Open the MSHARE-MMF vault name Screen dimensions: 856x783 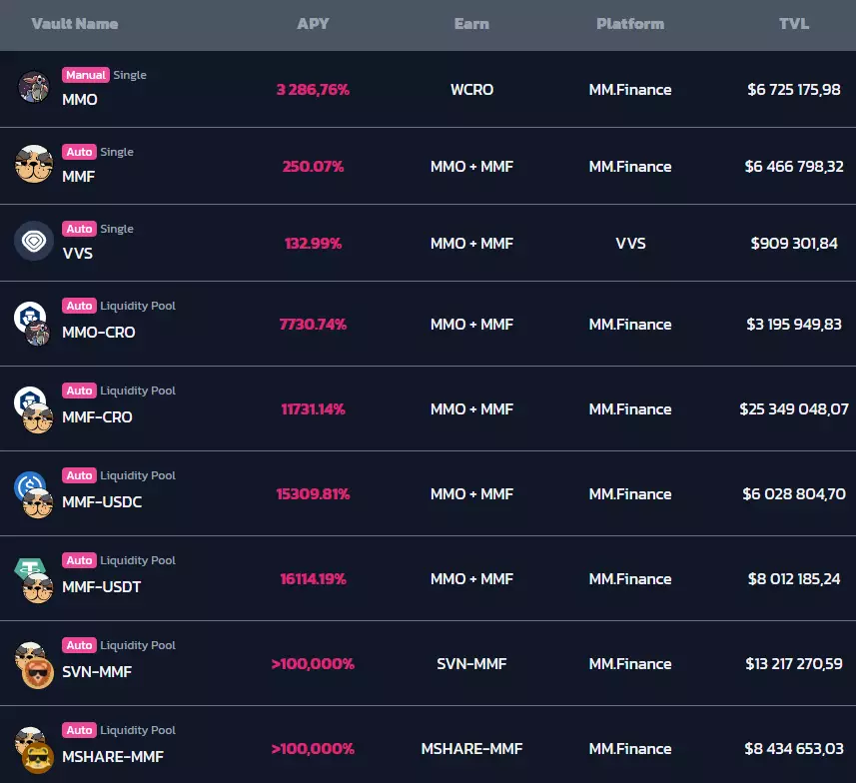113,757
